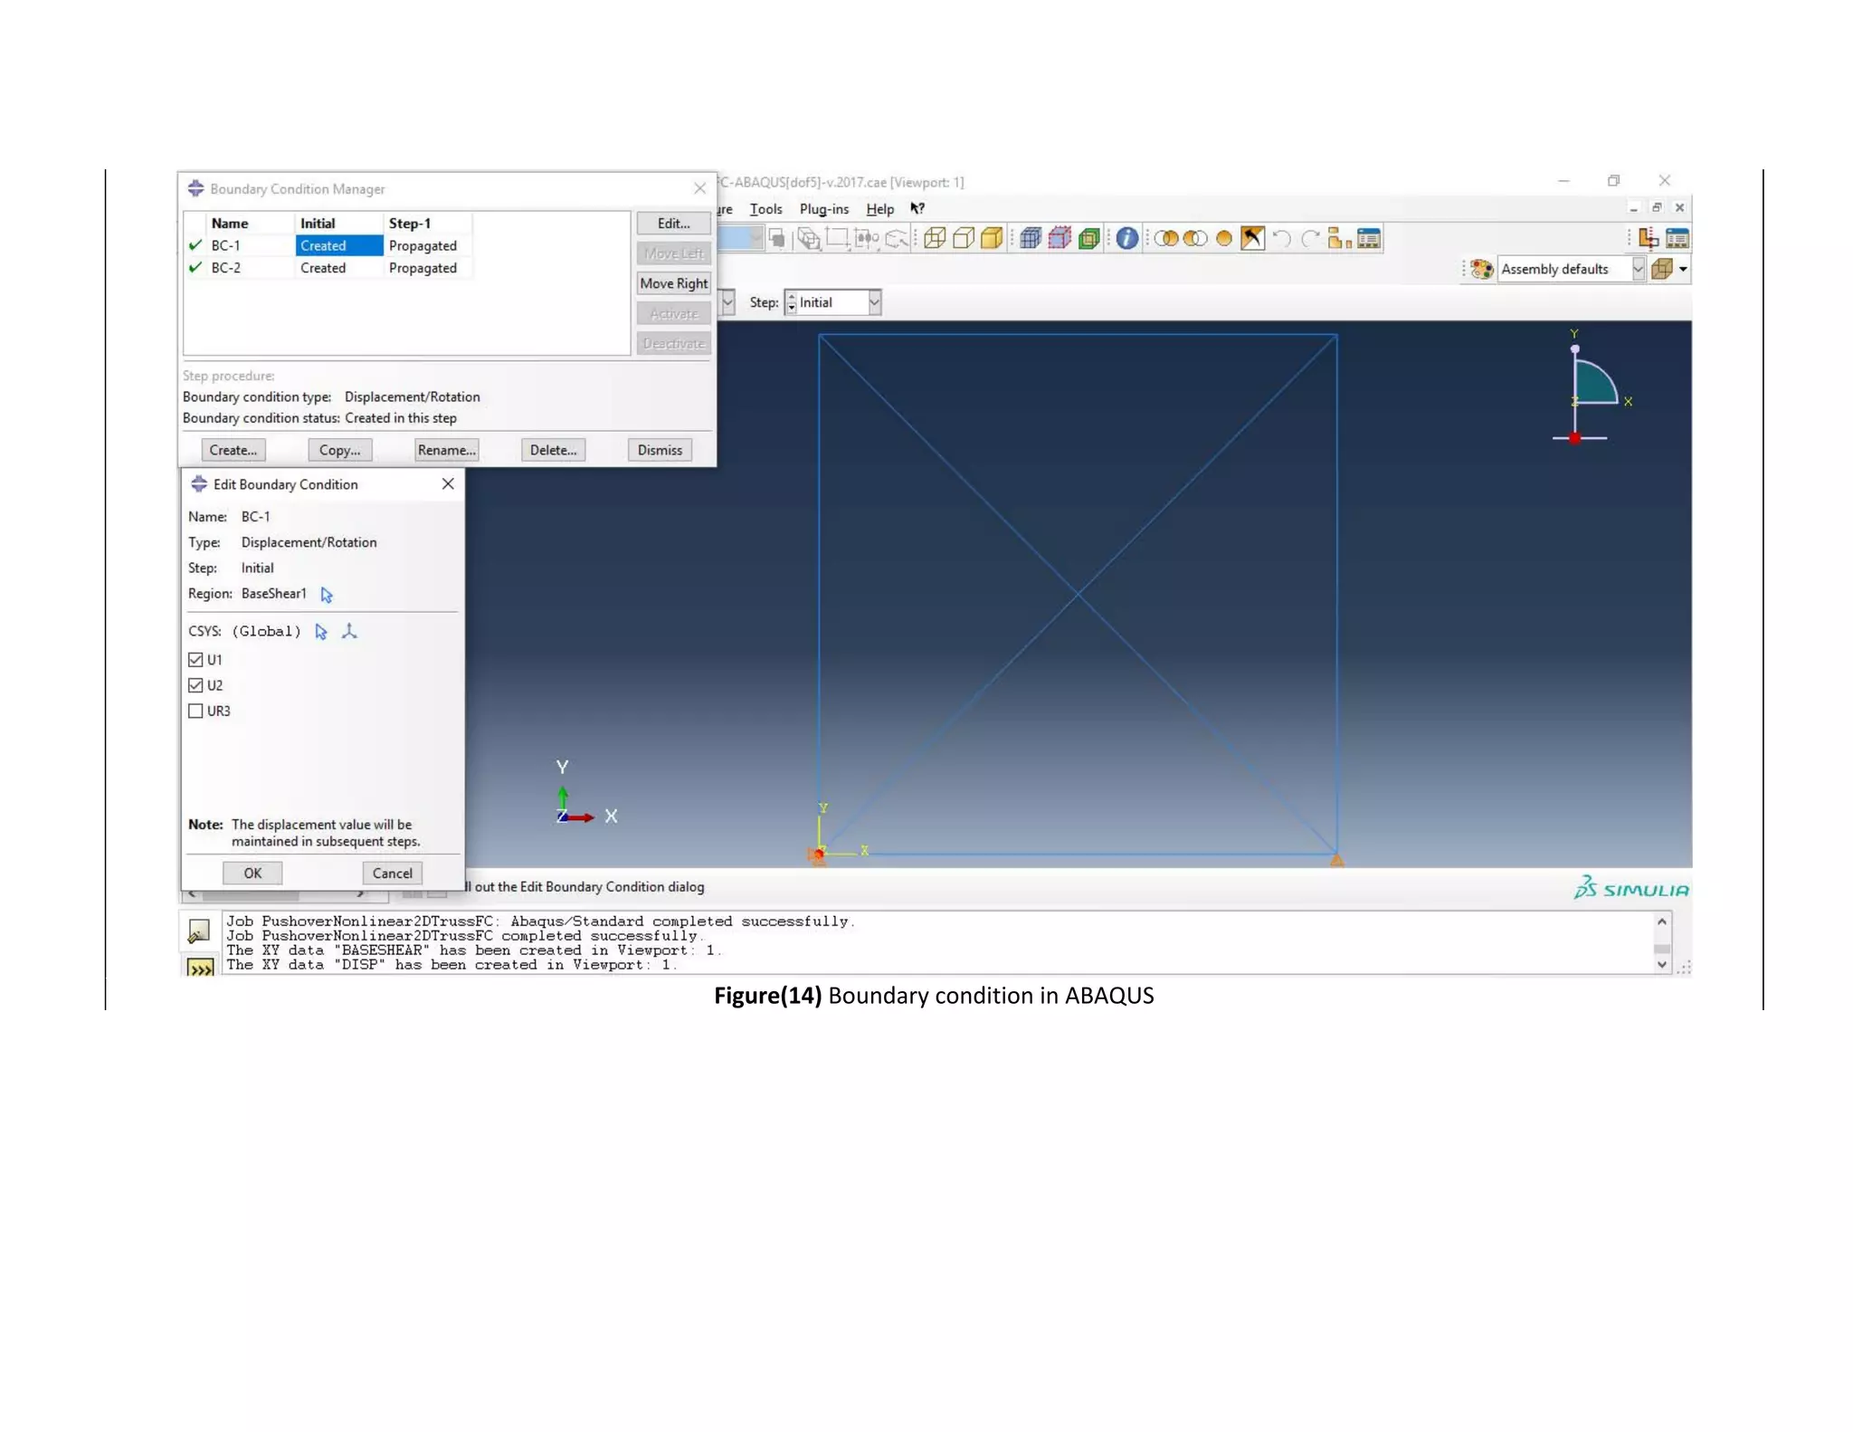This screenshot has height=1432, width=1853.
Task: Click the message area scroll down arrow
Action: coord(1662,965)
